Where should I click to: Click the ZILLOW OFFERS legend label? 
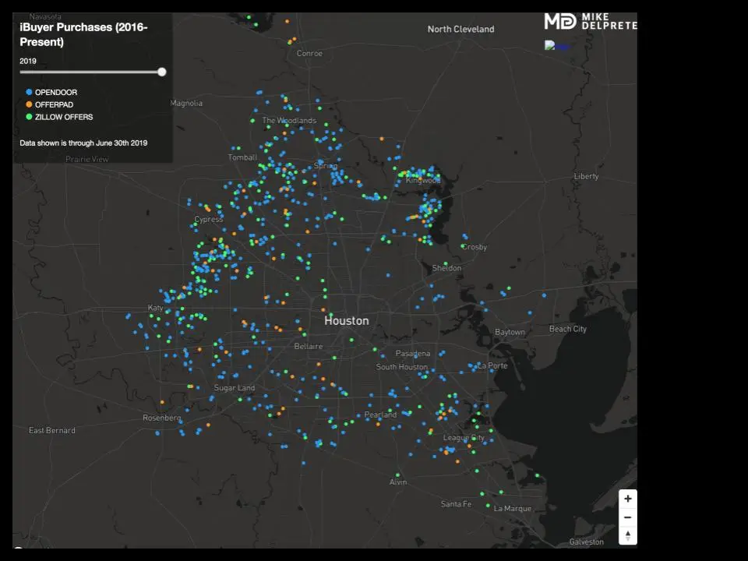pos(64,118)
